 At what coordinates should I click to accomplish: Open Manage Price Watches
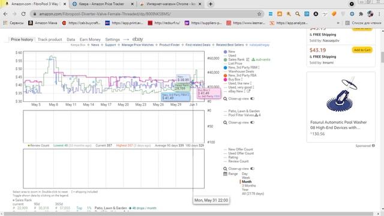coord(137,45)
